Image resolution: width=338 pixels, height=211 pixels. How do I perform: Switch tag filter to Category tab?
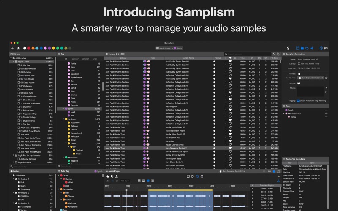click(76, 59)
